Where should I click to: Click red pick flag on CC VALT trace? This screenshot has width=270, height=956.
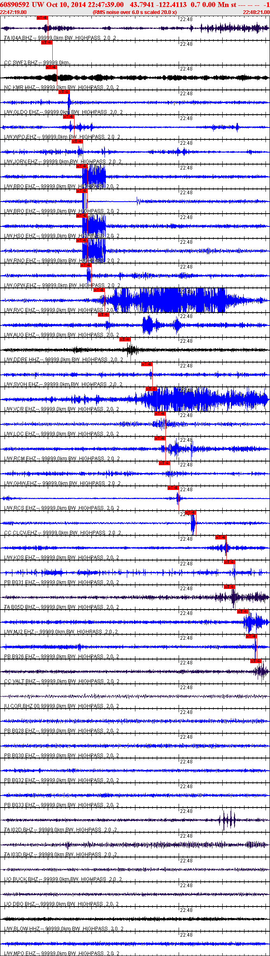tap(256, 661)
